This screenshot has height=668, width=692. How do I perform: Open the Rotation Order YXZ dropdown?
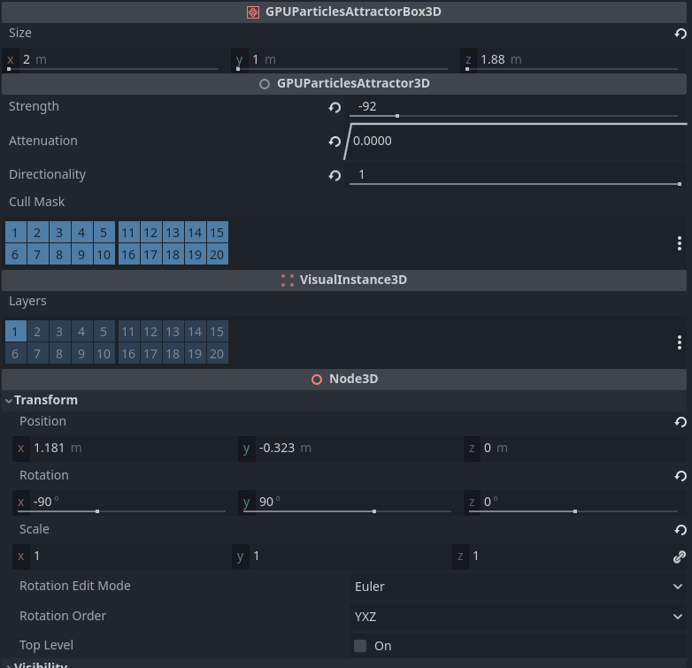point(518,617)
